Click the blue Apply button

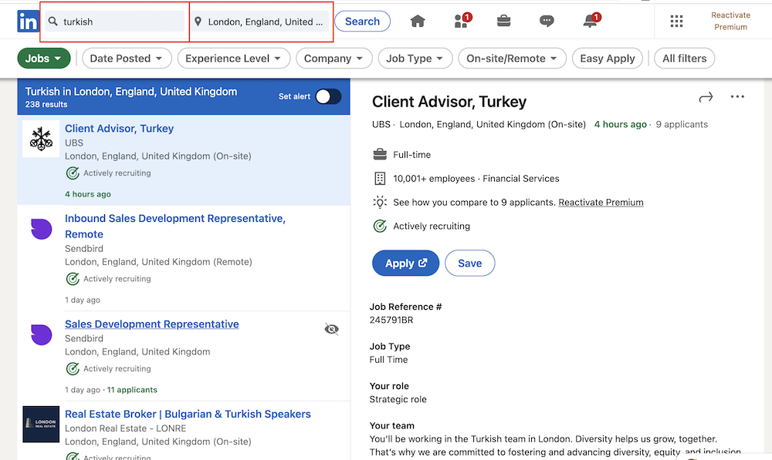tap(405, 264)
